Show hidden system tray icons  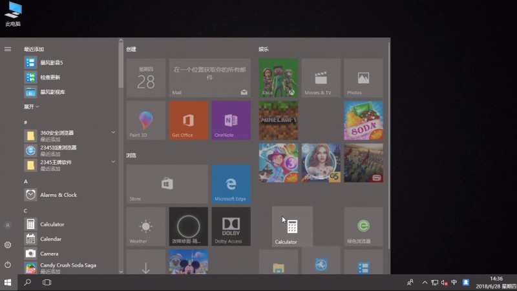click(x=425, y=283)
